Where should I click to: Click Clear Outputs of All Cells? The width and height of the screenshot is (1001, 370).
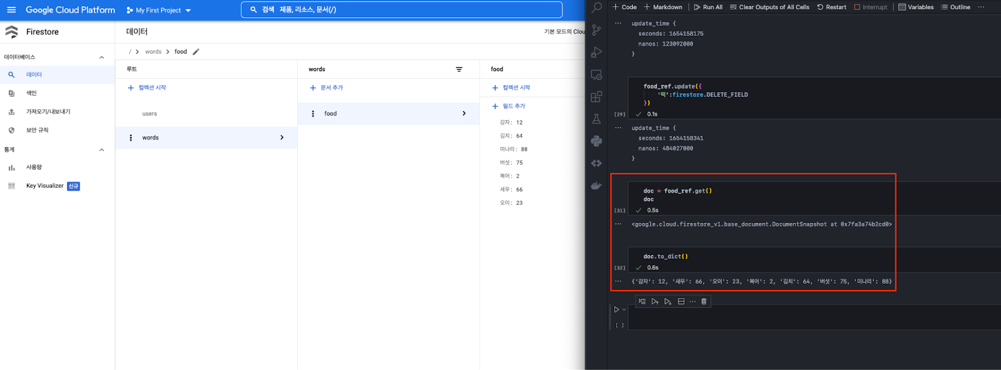[x=770, y=8]
